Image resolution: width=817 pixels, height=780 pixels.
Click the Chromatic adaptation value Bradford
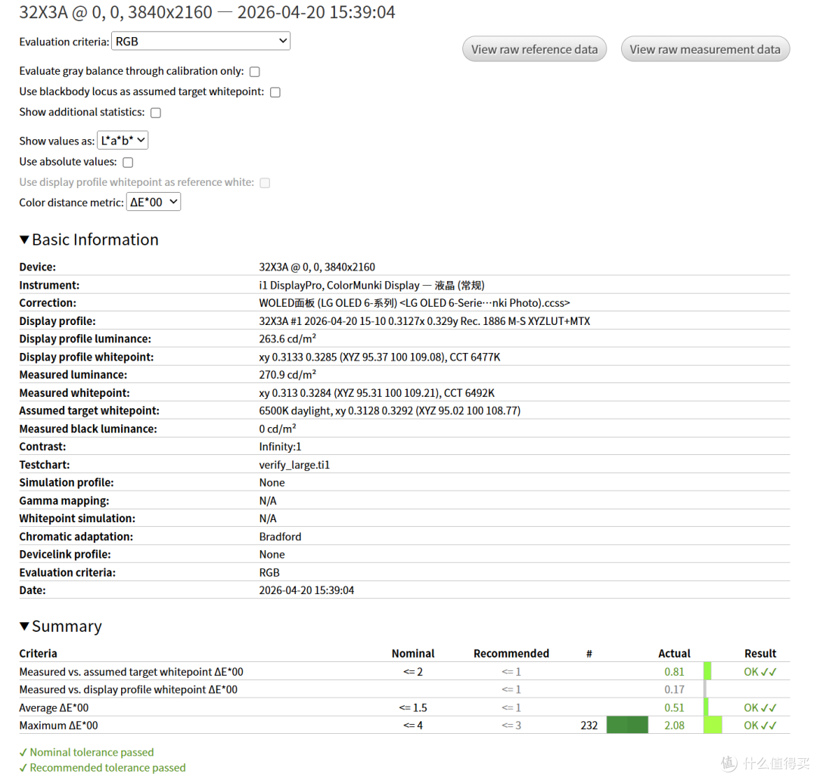click(281, 537)
